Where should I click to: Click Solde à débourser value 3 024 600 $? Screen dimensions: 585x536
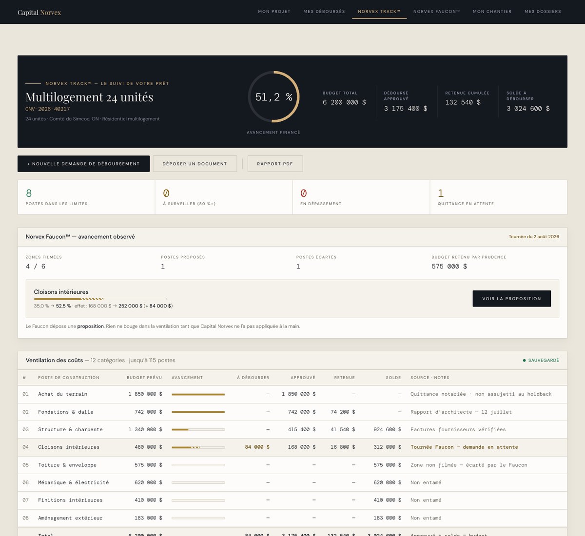click(x=528, y=109)
